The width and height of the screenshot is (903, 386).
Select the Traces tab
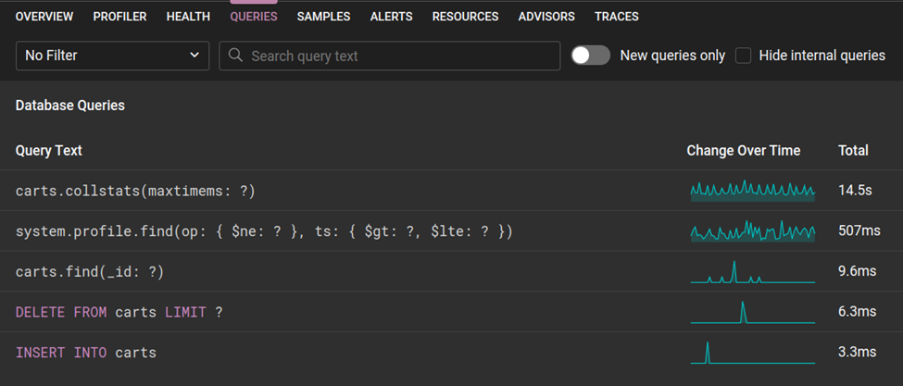616,17
